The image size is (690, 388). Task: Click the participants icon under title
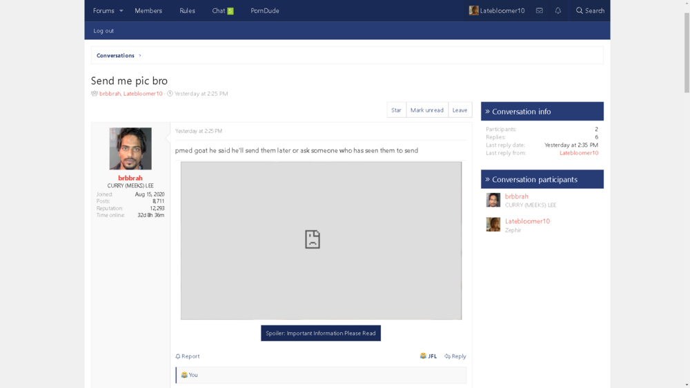coord(94,94)
